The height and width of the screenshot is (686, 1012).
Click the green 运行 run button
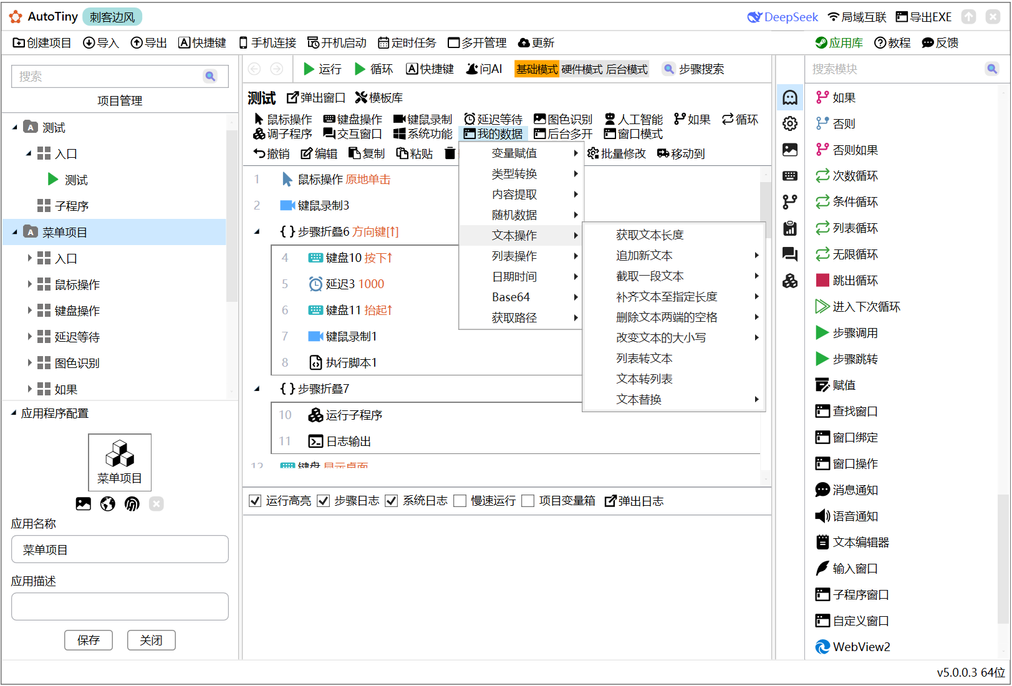pos(322,69)
